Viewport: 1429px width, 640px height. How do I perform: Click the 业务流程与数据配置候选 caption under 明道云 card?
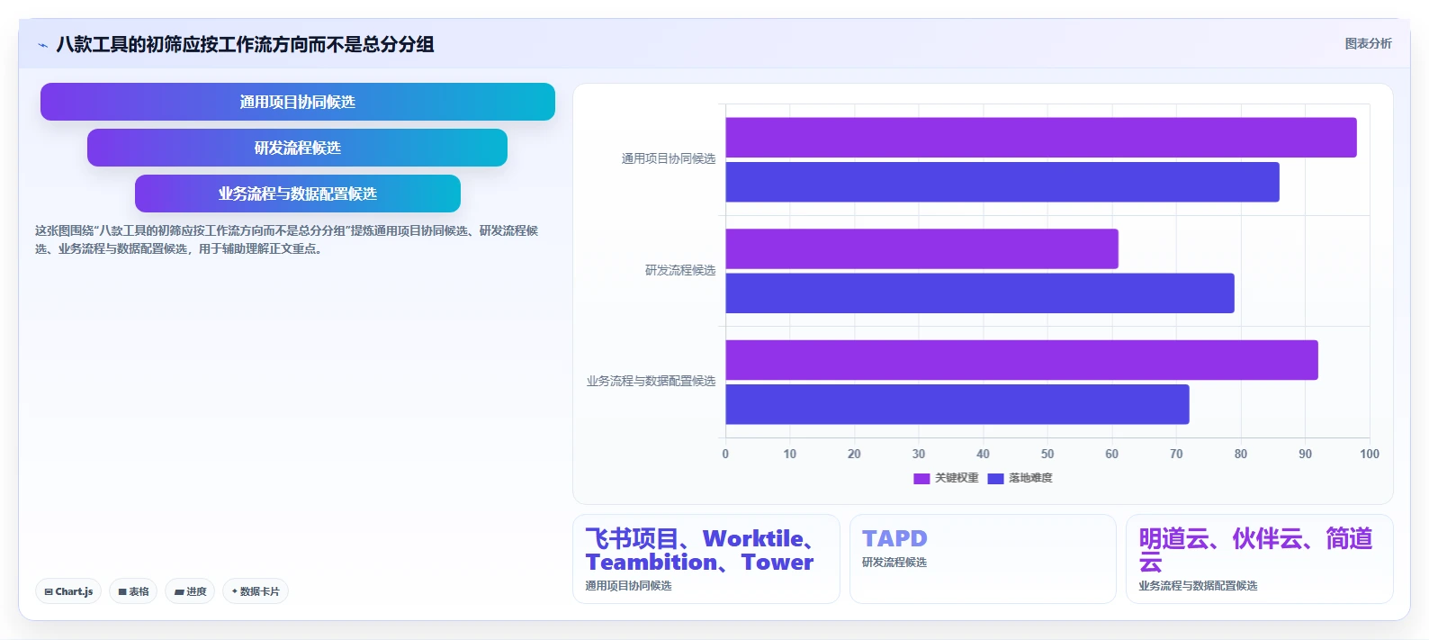[1198, 585]
